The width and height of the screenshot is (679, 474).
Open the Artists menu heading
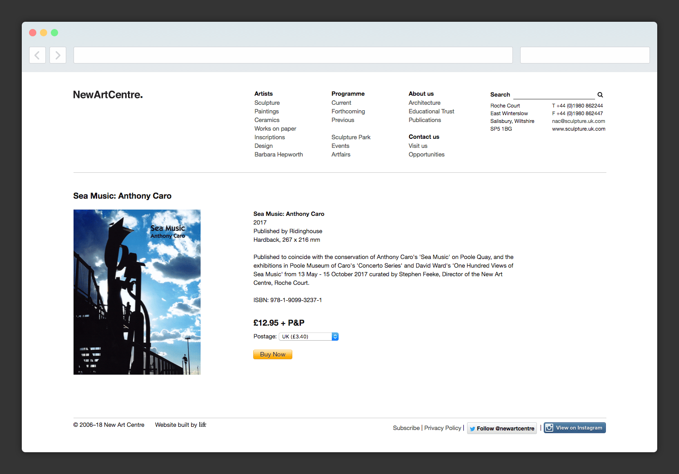click(x=264, y=93)
